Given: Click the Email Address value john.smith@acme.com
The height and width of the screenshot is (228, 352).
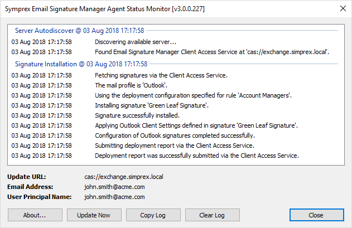Looking at the screenshot, I should coord(115,187).
